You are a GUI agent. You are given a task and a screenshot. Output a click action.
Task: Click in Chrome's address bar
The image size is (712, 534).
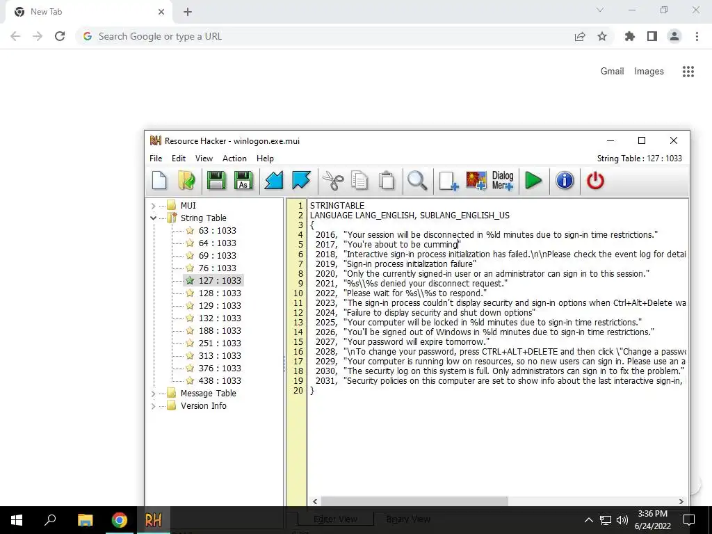(325, 36)
